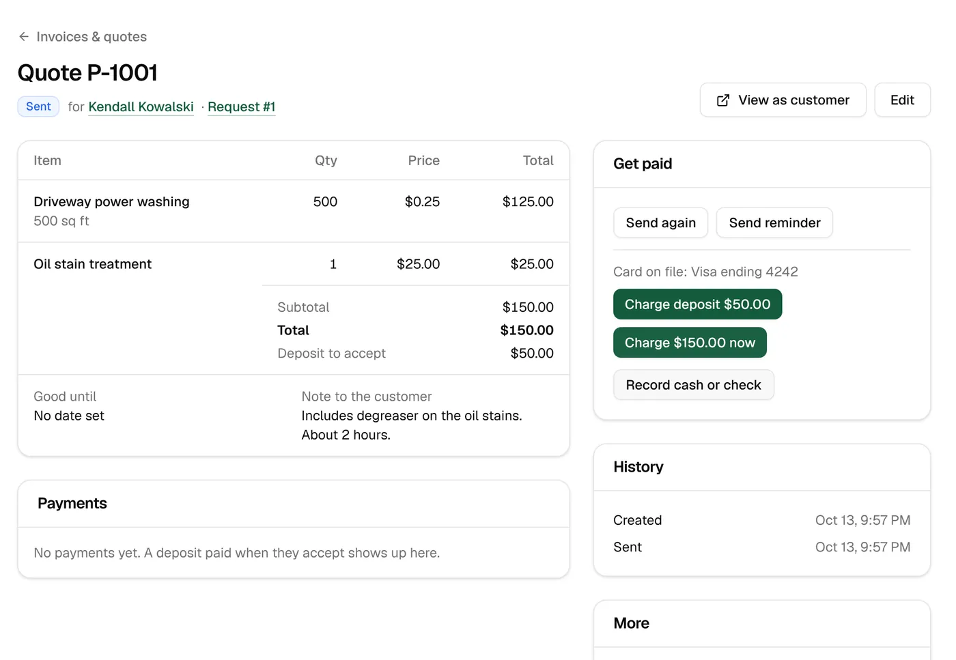Screen dimensions: 956x660
Task: Click the note text about degreaser
Action: point(412,425)
